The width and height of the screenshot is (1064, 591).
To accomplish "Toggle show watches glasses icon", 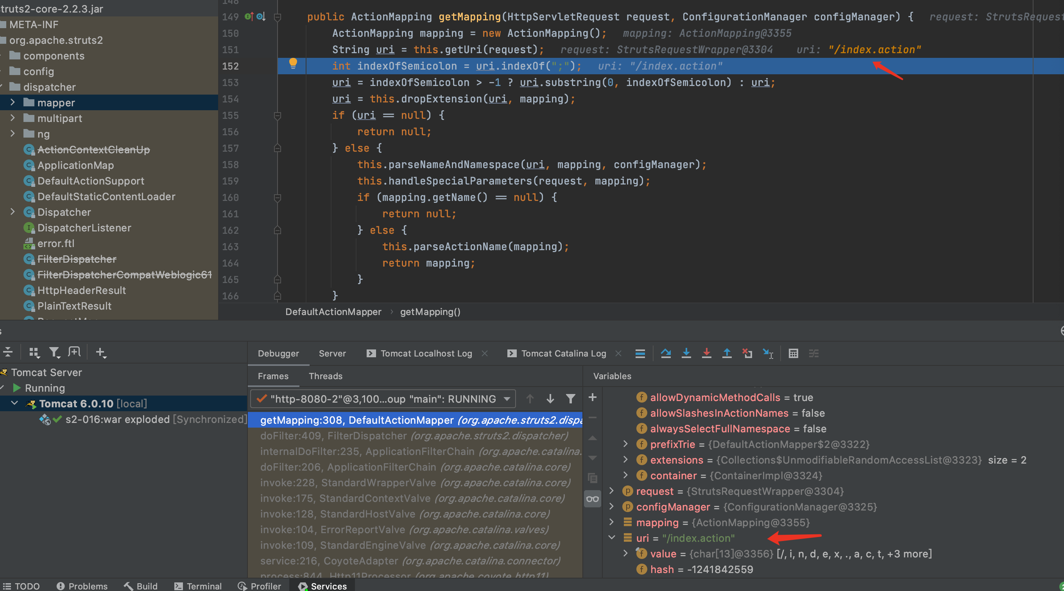I will point(592,499).
